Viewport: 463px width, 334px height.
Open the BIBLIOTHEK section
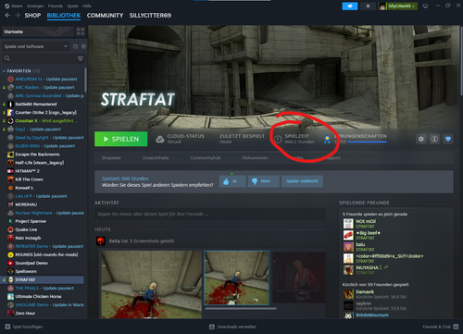tap(64, 16)
